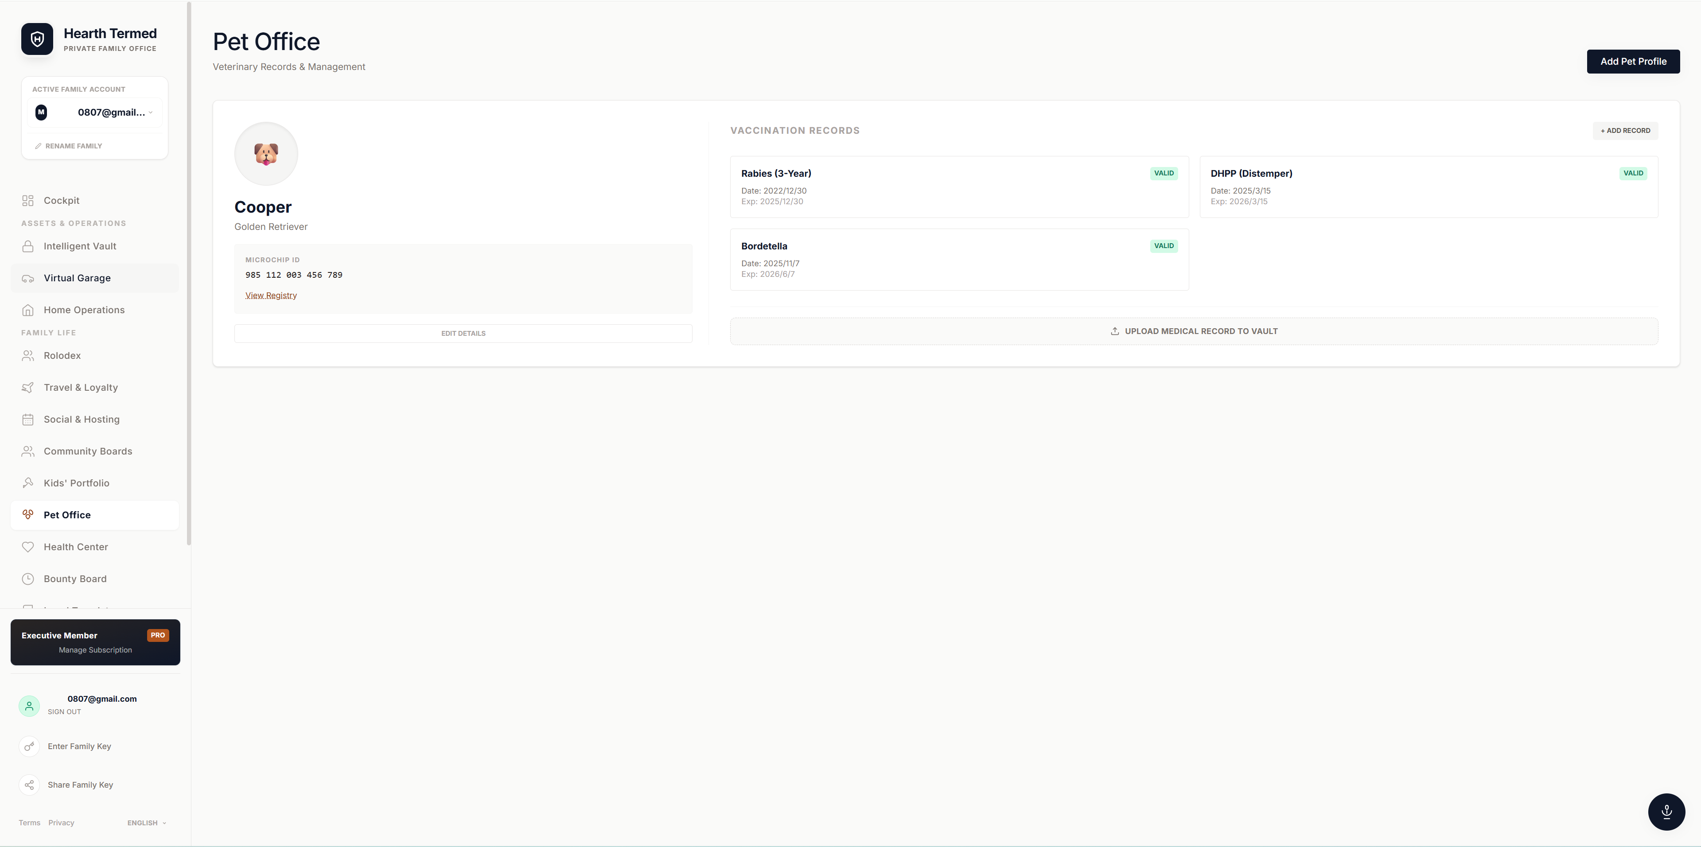Click the Intelligent Vault lock icon
1701x847 pixels.
point(28,246)
